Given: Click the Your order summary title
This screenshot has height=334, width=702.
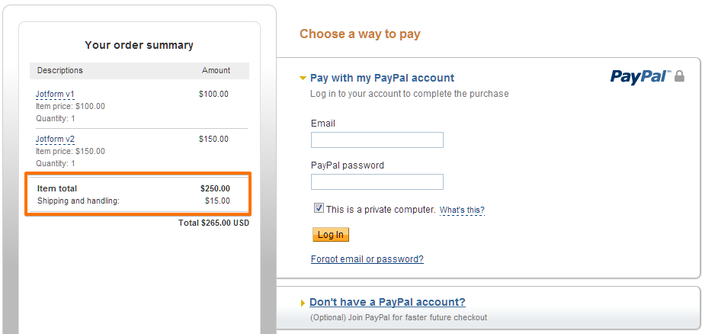Looking at the screenshot, I should click(x=139, y=46).
